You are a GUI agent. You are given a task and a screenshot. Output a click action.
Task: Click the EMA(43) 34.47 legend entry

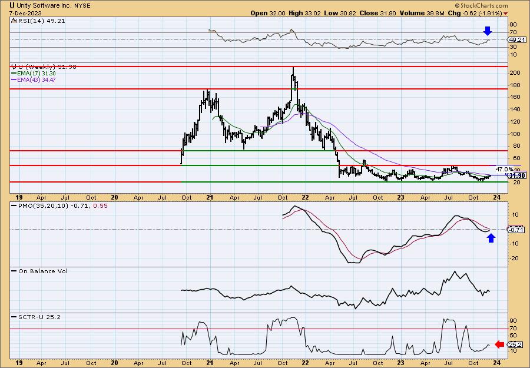tap(34, 79)
